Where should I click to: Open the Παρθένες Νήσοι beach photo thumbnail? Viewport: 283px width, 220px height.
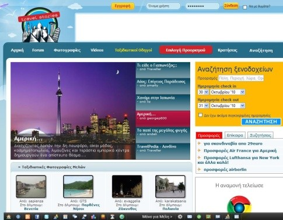(x=78, y=187)
